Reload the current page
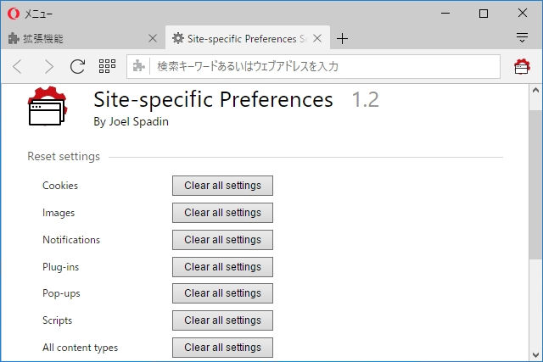This screenshot has width=543, height=362. [x=77, y=66]
